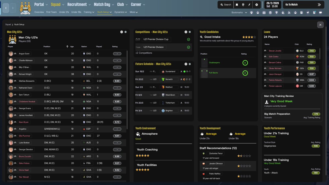This screenshot has height=185, width=329.
Task: Open the world globe icon
Action: [243, 5]
